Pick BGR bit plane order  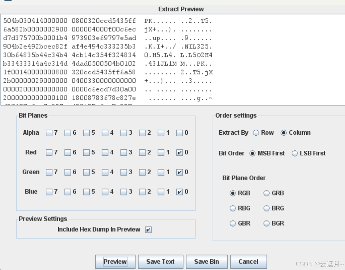pyautogui.click(x=266, y=223)
